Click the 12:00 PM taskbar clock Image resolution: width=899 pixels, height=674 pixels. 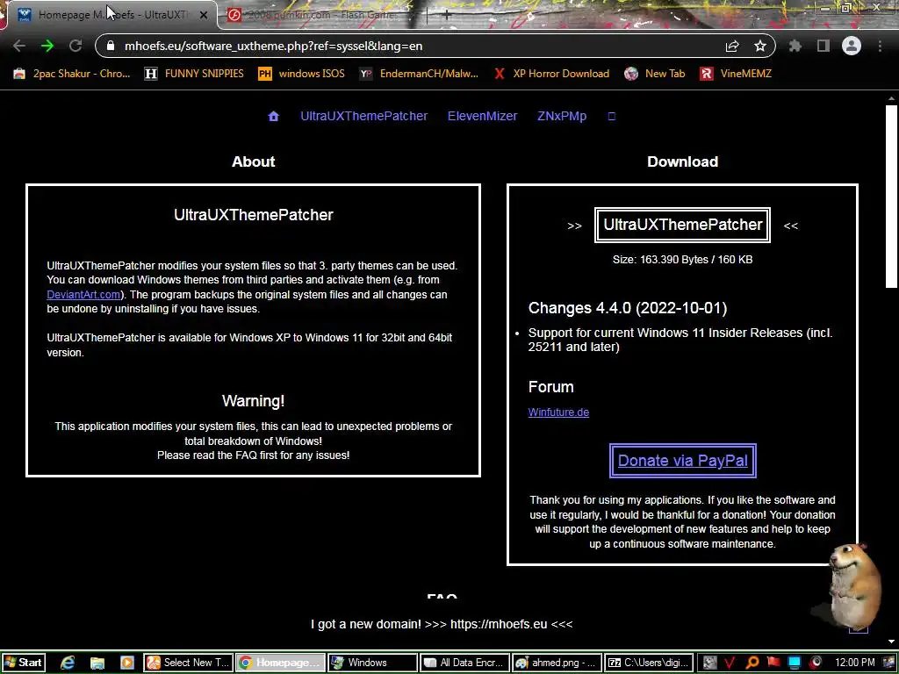point(855,663)
